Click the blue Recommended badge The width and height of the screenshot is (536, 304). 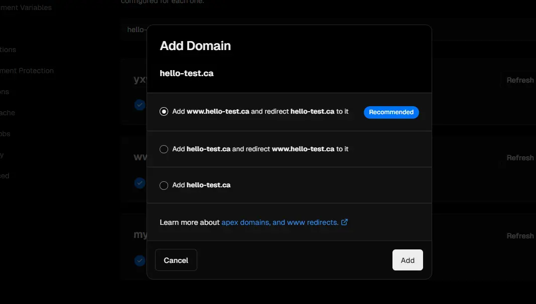[x=391, y=112]
